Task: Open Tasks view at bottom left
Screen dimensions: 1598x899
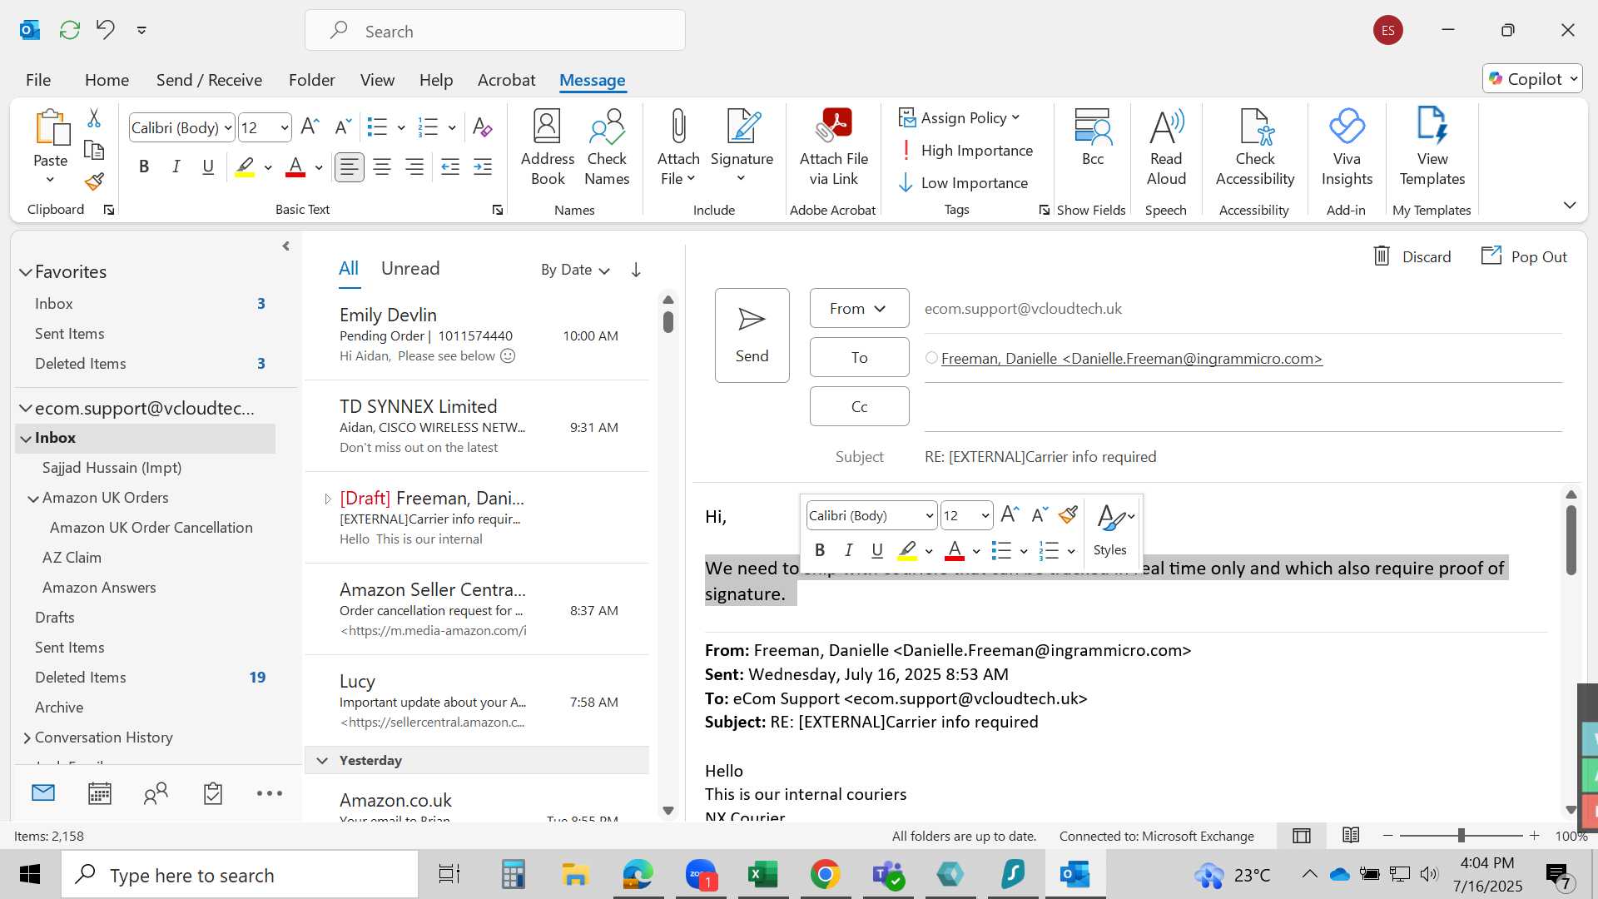Action: pos(213,793)
